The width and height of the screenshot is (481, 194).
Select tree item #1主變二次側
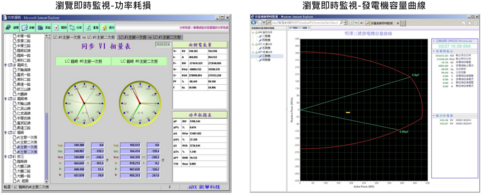coord(27,142)
